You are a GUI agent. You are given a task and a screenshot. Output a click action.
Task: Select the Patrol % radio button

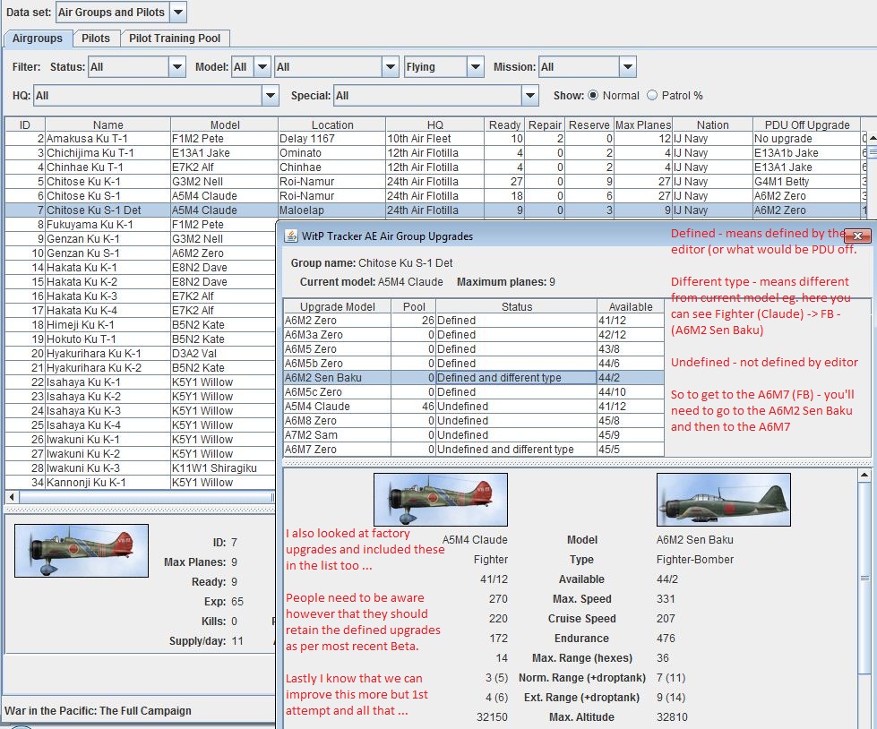click(x=652, y=95)
